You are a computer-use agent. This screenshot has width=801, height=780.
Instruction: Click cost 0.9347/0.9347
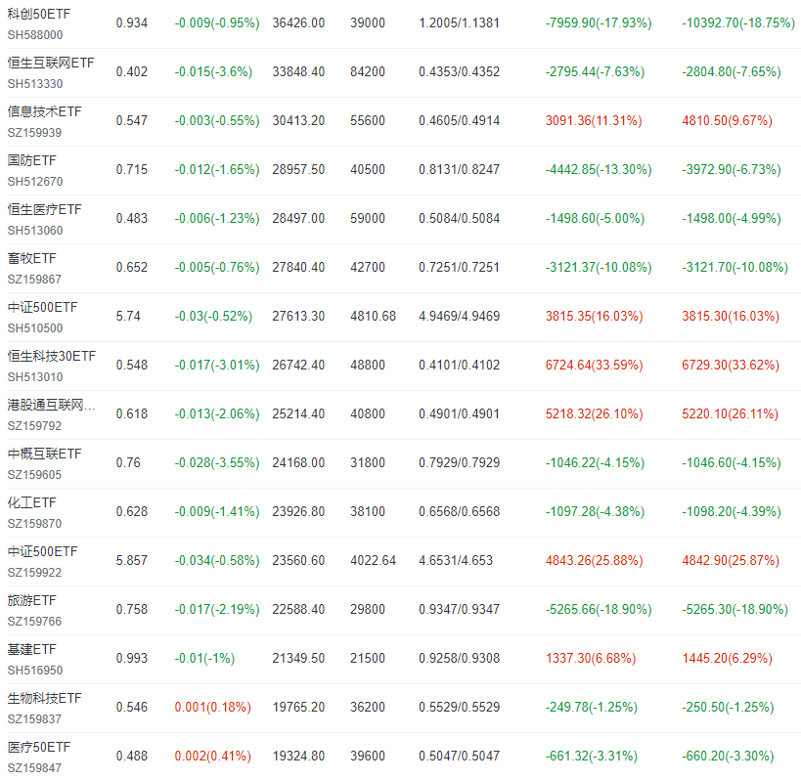460,610
